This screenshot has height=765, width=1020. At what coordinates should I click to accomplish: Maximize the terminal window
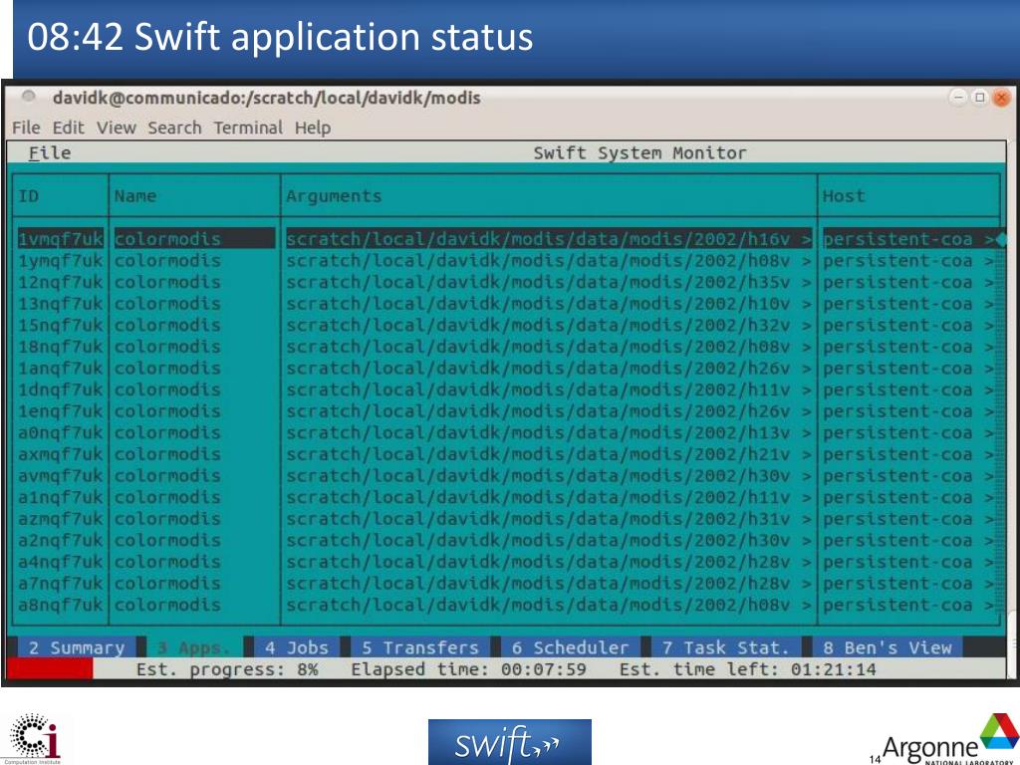(x=980, y=98)
